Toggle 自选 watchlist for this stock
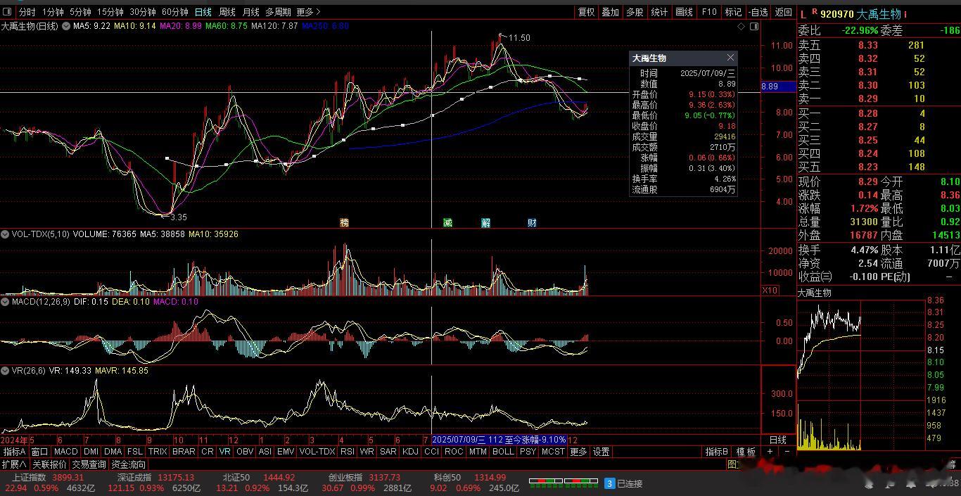This screenshot has height=496, width=961. coord(758,12)
